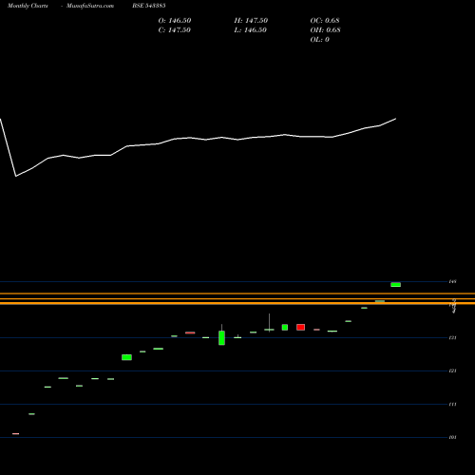Click the white line's lowest dip point
The height and width of the screenshot is (475, 475).
pyautogui.click(x=16, y=176)
